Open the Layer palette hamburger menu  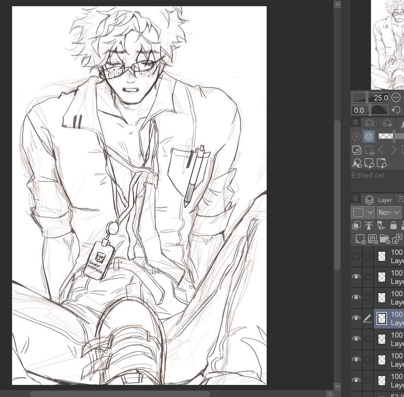point(356,199)
